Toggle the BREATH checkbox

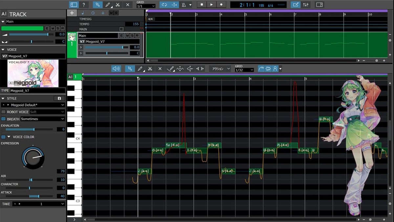click(3, 119)
